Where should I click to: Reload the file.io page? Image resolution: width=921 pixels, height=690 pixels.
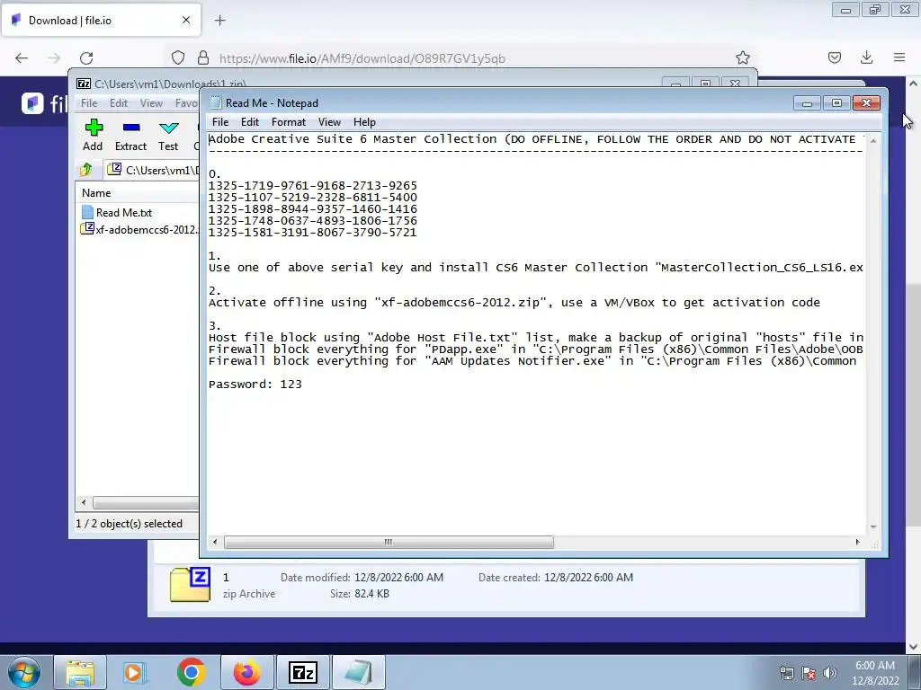[x=86, y=58]
